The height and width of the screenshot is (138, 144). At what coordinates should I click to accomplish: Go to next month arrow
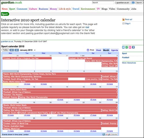[x=17, y=50]
